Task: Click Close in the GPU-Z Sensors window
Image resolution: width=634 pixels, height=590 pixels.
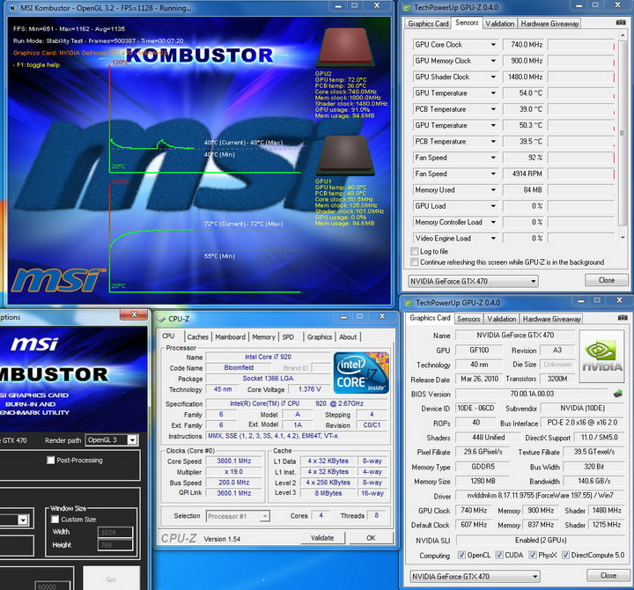Action: 607,280
